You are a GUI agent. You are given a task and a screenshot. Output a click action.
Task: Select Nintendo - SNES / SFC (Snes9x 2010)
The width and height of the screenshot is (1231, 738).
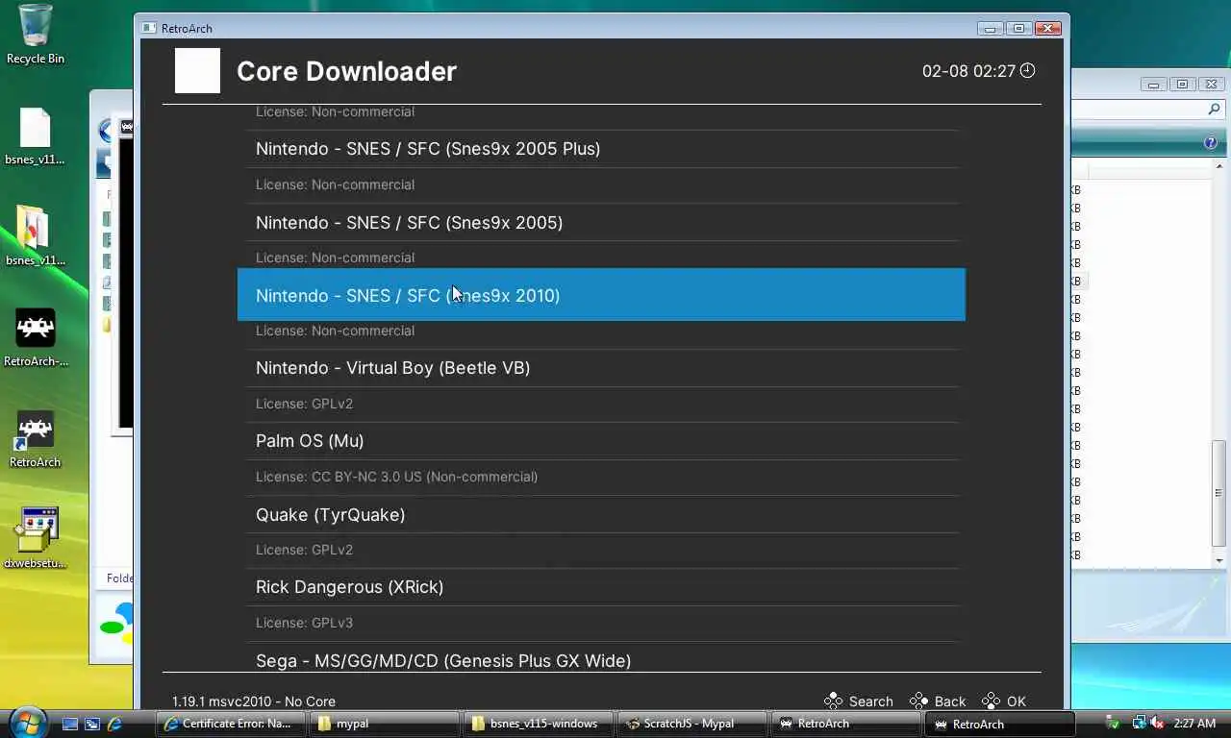coord(601,295)
